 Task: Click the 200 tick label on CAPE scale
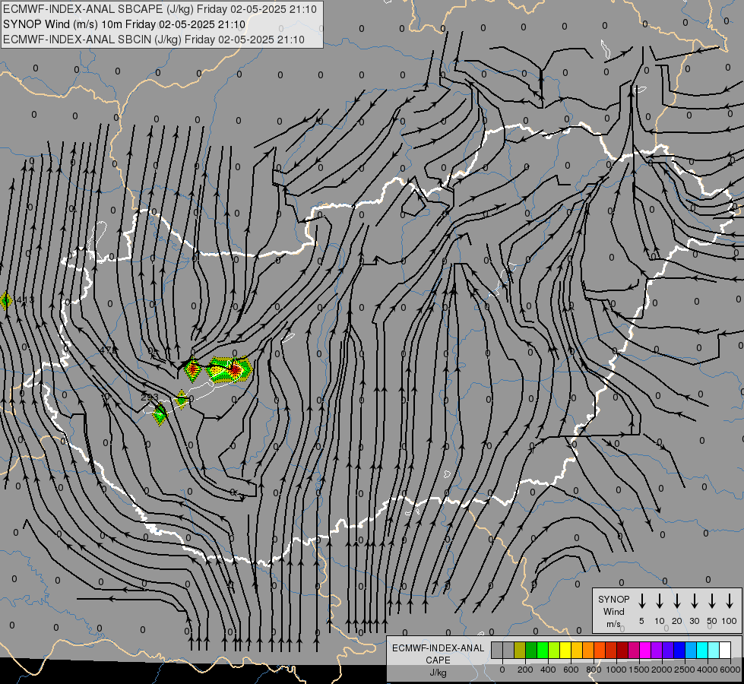tap(525, 670)
